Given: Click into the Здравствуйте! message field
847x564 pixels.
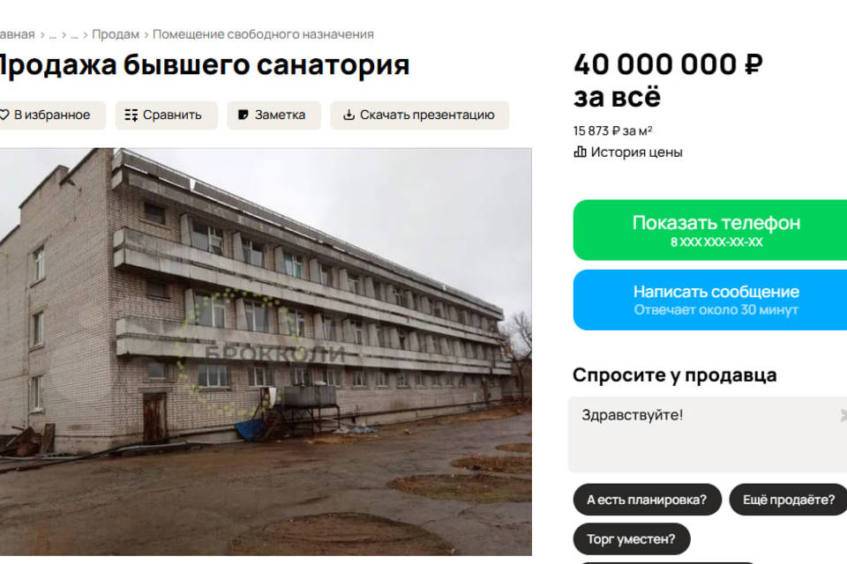Looking at the screenshot, I should click(708, 434).
